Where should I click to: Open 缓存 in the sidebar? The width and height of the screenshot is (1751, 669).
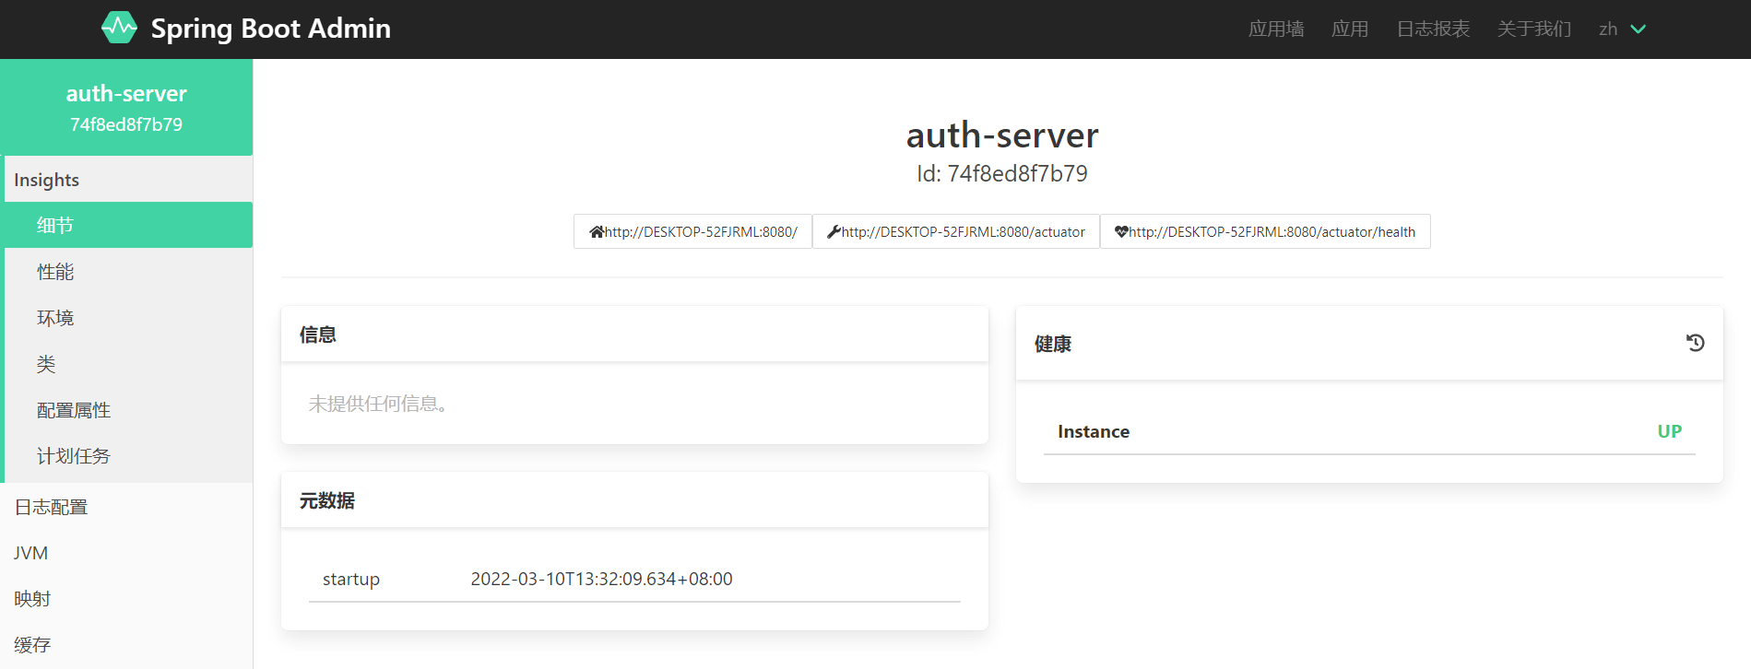pyautogui.click(x=126, y=645)
